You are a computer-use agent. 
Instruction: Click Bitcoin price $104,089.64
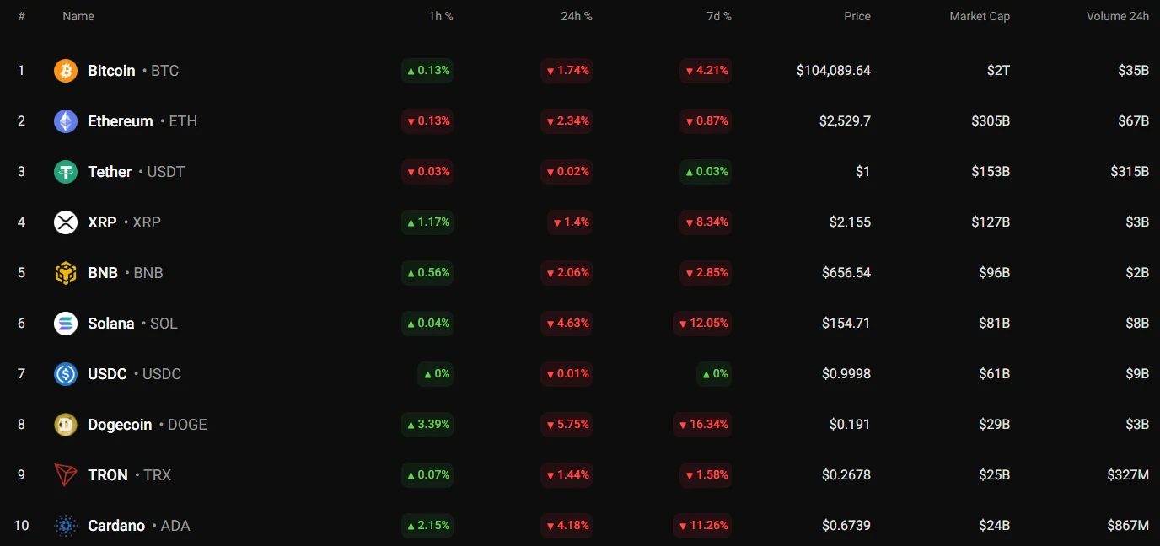(x=833, y=71)
